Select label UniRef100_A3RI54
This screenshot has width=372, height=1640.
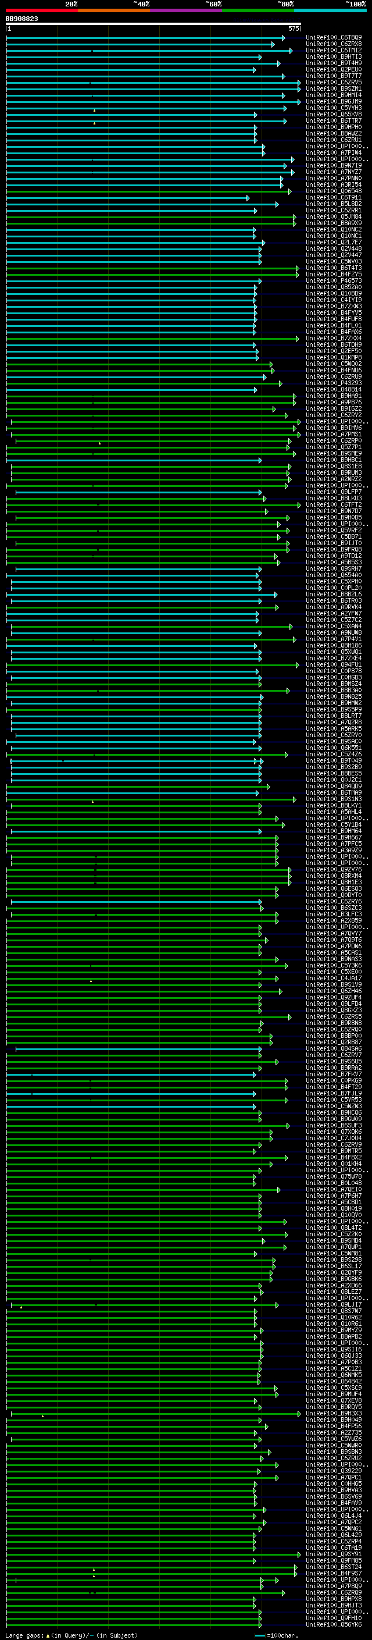click(334, 184)
